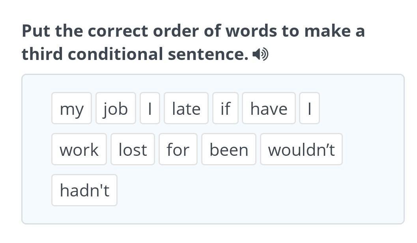417x243 pixels.
Task: Tap the 'for' word tile
Action: 178,149
